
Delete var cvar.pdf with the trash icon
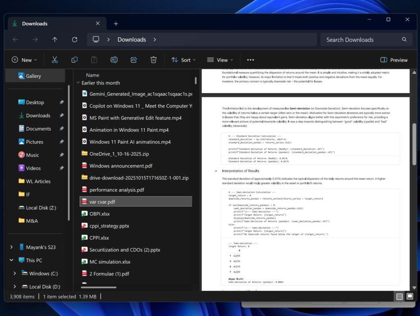[x=153, y=60]
